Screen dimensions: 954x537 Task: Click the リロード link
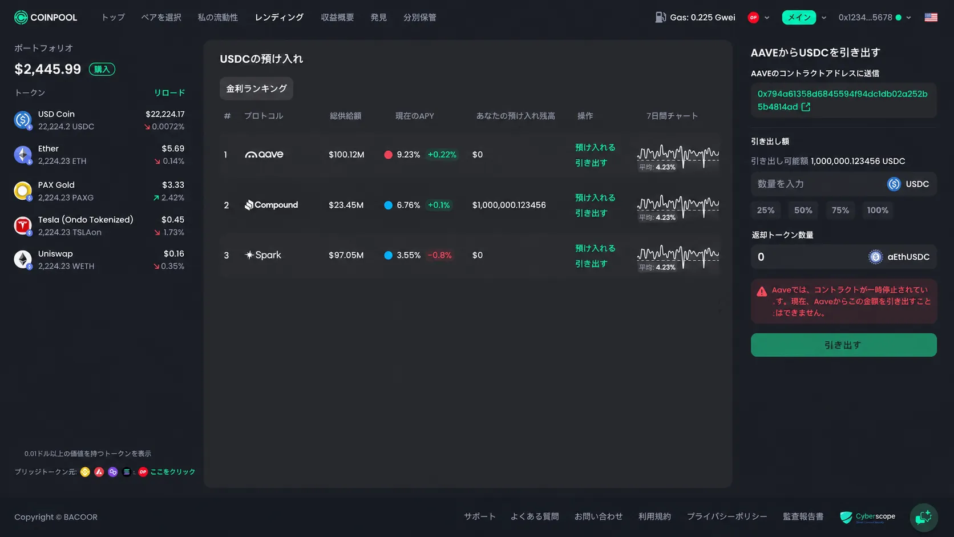[x=169, y=92]
